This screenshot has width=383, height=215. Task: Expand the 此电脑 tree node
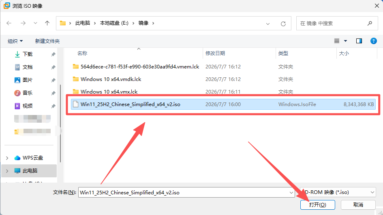pyautogui.click(x=7, y=171)
